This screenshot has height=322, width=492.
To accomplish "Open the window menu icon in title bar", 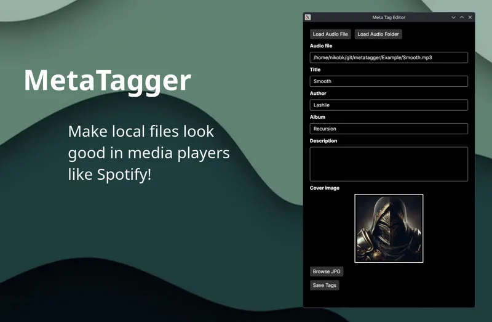I will [x=308, y=17].
